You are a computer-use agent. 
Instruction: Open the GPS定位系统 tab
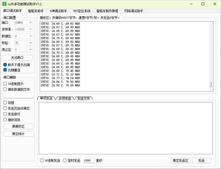[82, 11]
